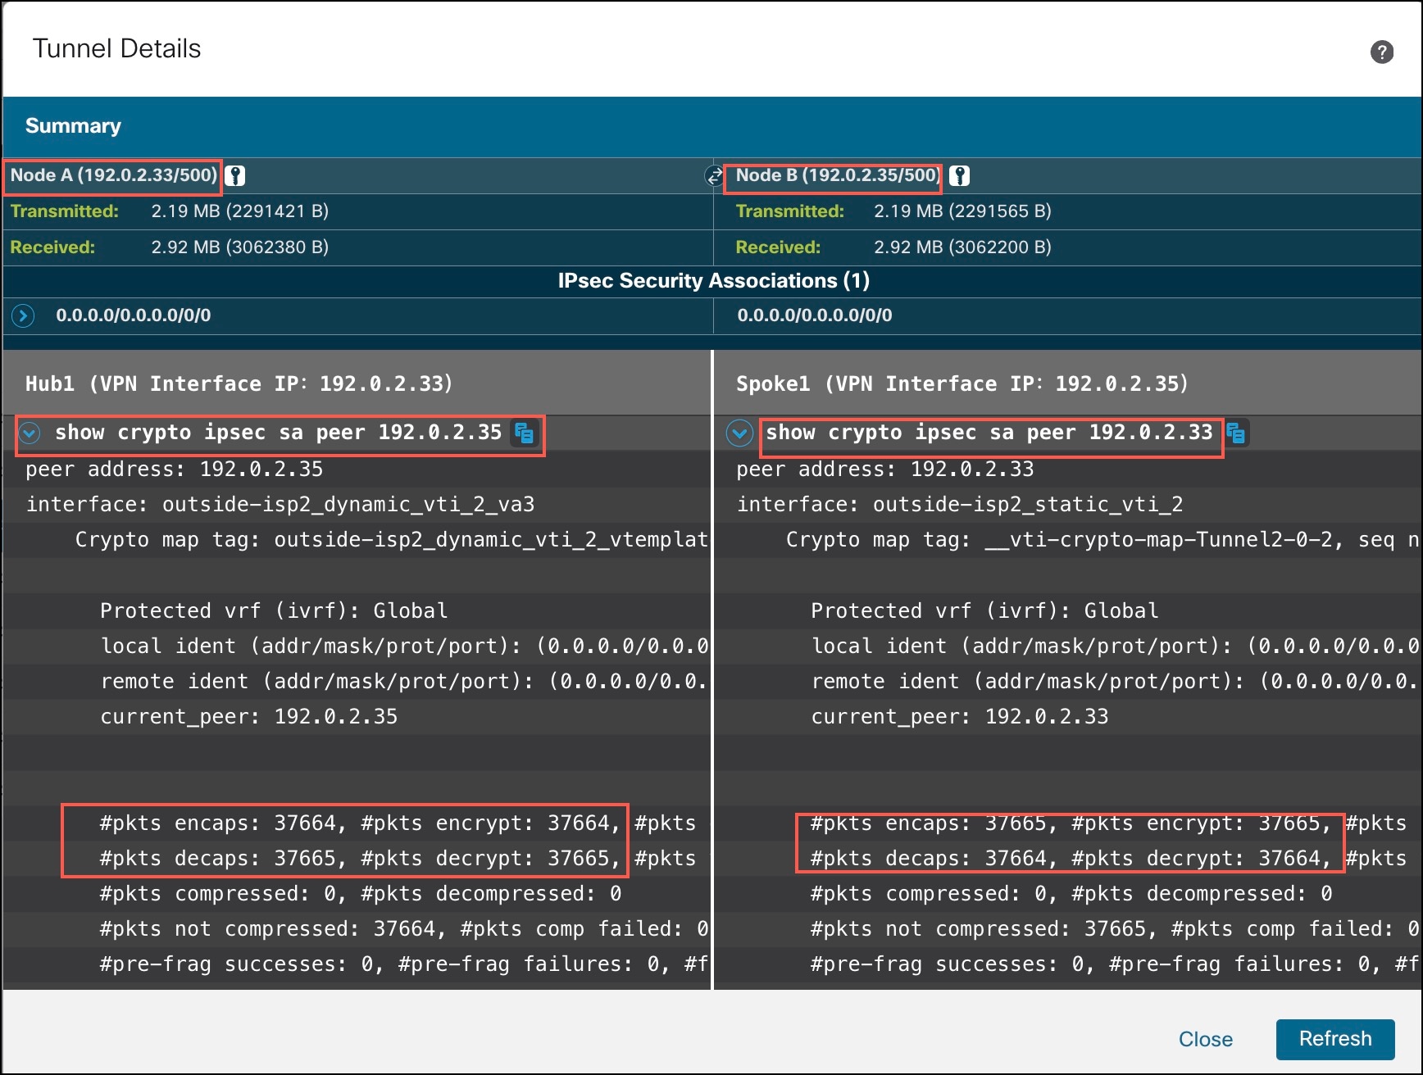
Task: Select the Spoke1 VPN Interface IP heading
Action: pyautogui.click(x=959, y=383)
